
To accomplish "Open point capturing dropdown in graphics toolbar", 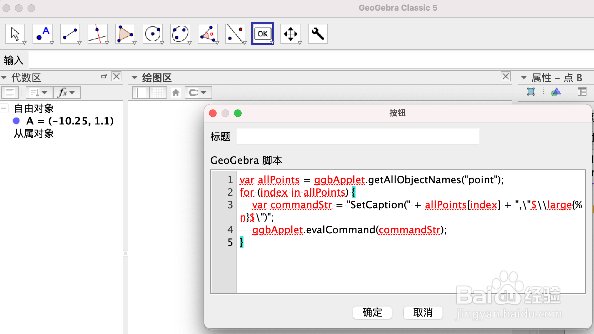I will click(198, 93).
